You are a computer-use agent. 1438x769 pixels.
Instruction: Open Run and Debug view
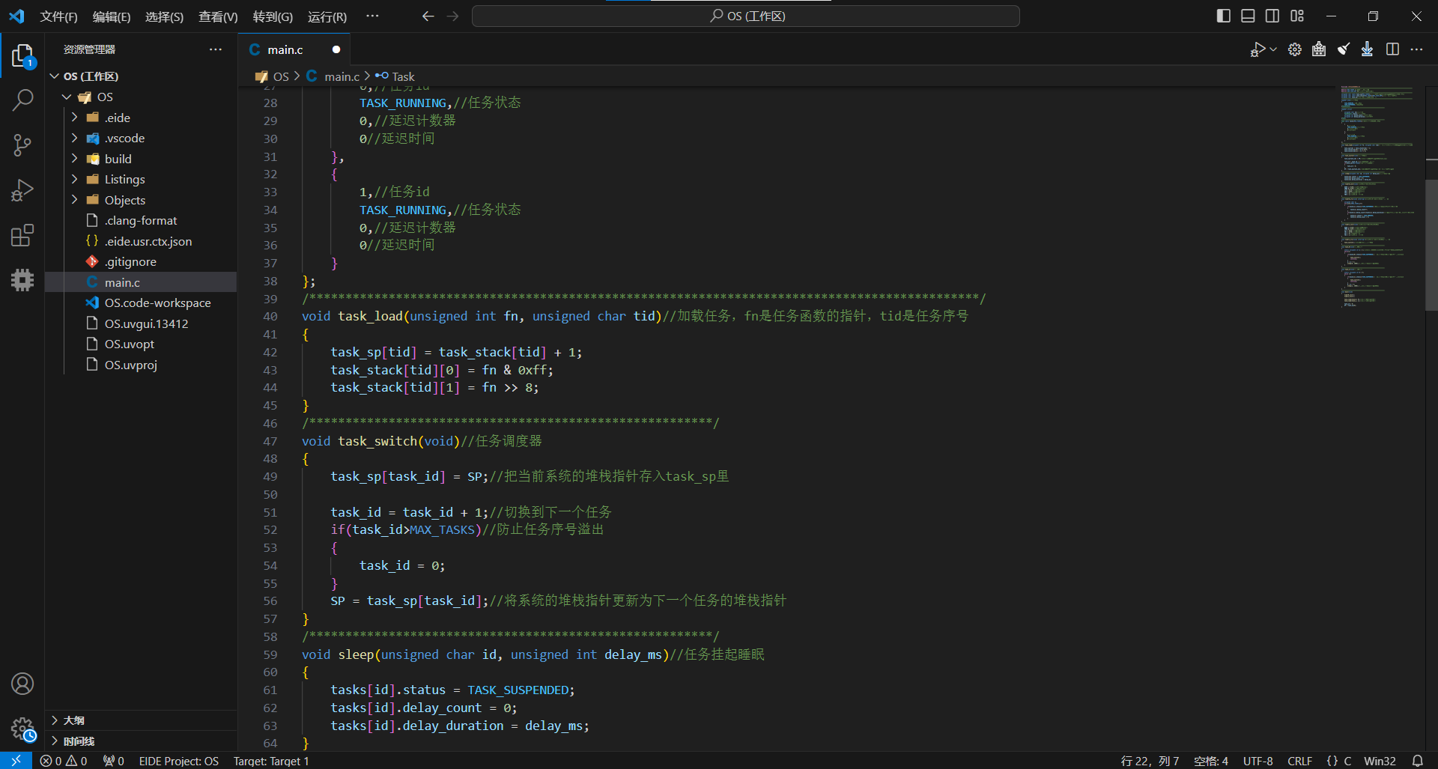click(22, 190)
